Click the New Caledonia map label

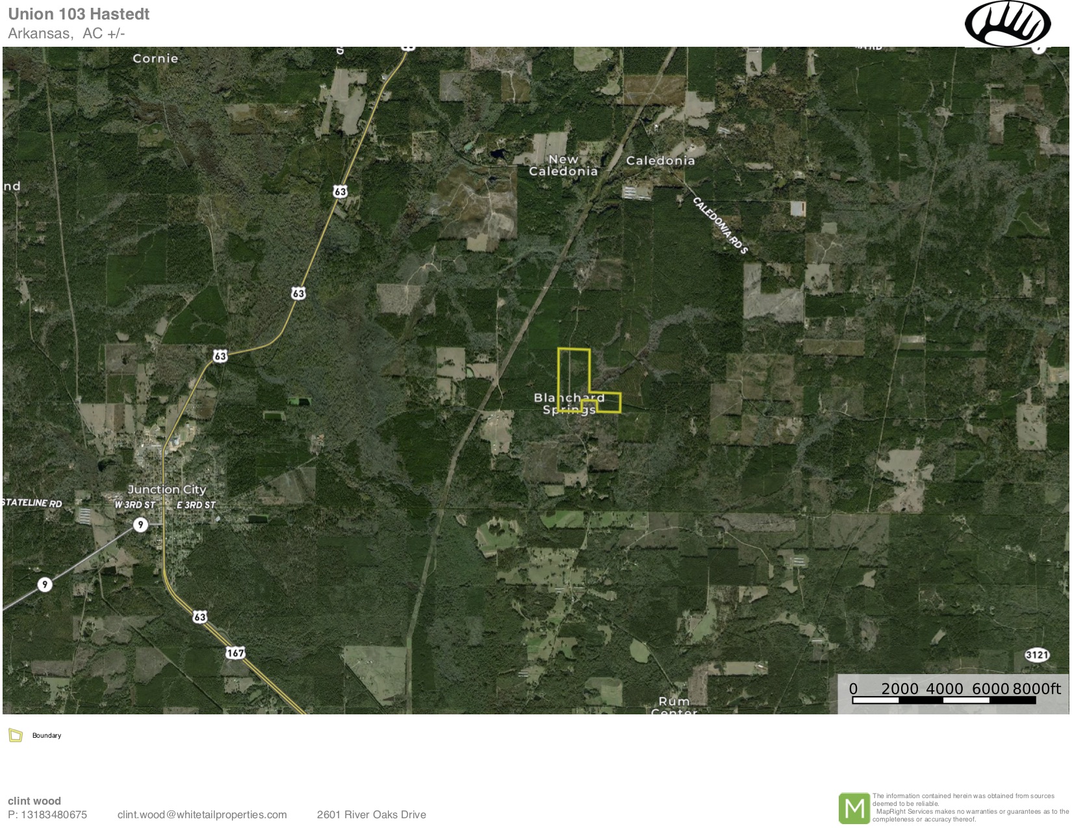coord(563,165)
